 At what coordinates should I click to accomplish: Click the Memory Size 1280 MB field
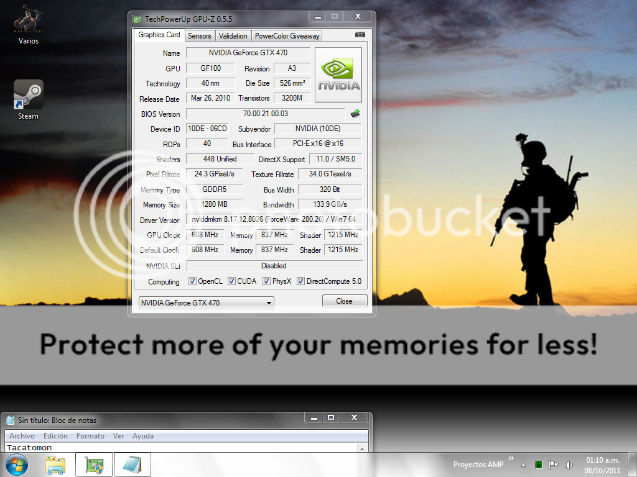click(x=215, y=204)
